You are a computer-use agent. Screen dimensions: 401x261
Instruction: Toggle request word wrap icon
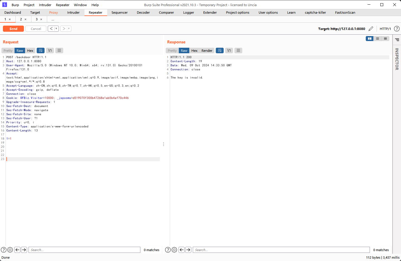click(x=41, y=51)
